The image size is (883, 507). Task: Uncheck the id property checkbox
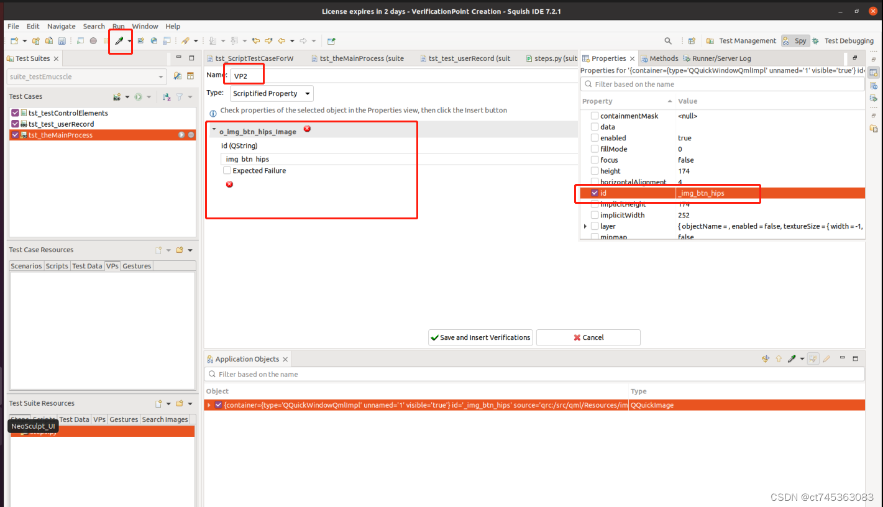pos(595,193)
